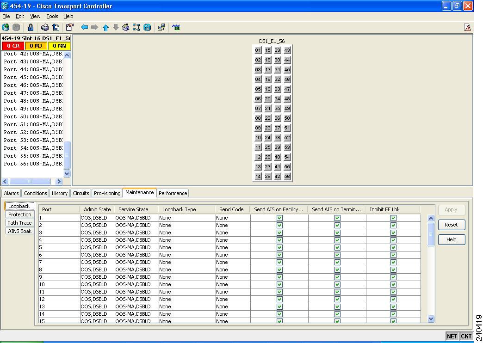
Task: Open preferences via the hand-and-page icon
Action: [70, 27]
